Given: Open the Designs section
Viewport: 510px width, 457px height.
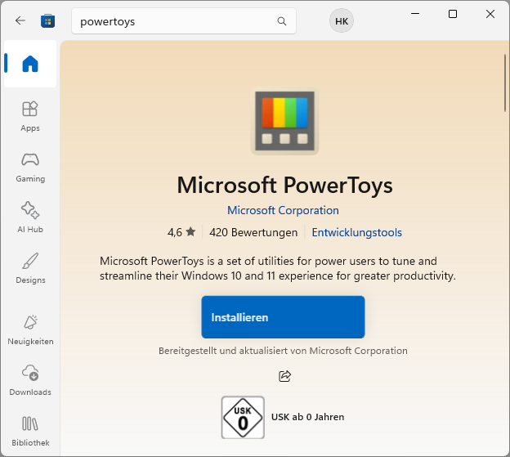Looking at the screenshot, I should (30, 267).
